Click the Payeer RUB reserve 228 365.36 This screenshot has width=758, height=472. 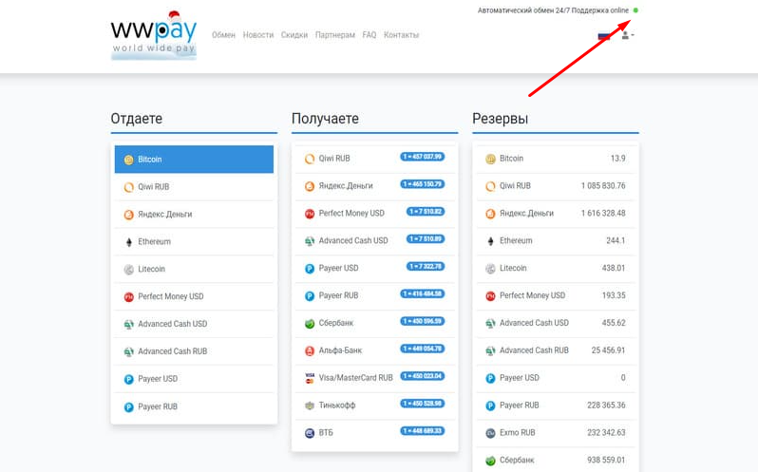(606, 406)
